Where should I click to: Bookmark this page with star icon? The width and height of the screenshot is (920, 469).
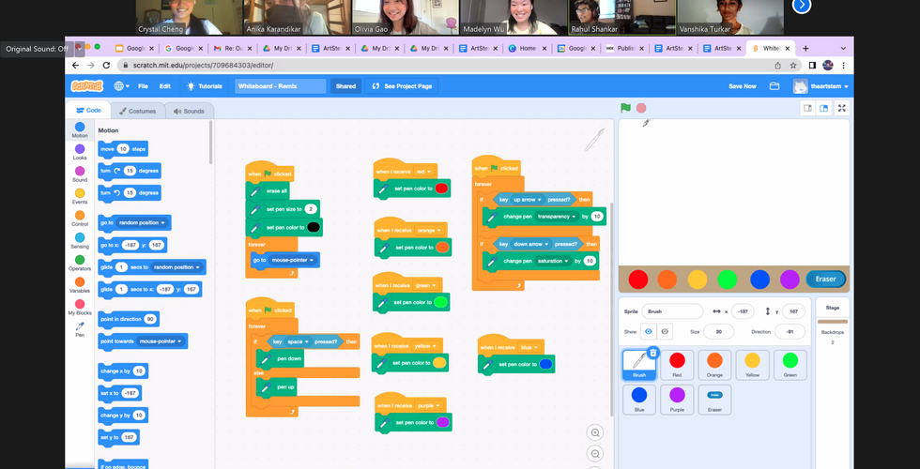click(x=793, y=65)
